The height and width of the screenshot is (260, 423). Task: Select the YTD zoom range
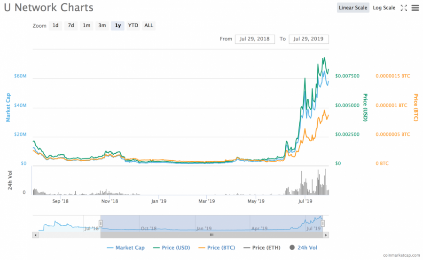(133, 26)
